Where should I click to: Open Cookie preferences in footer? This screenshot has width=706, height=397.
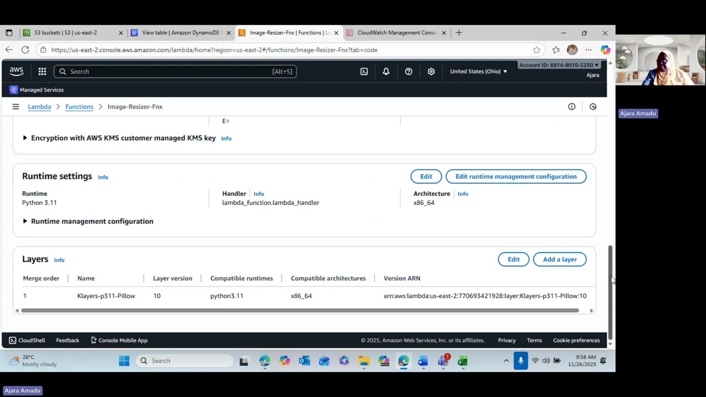click(576, 340)
